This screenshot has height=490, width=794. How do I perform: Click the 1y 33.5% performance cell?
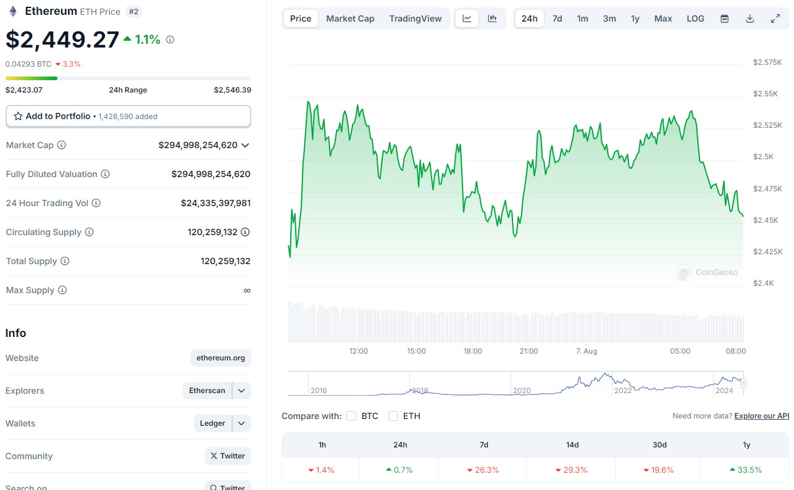(x=745, y=470)
